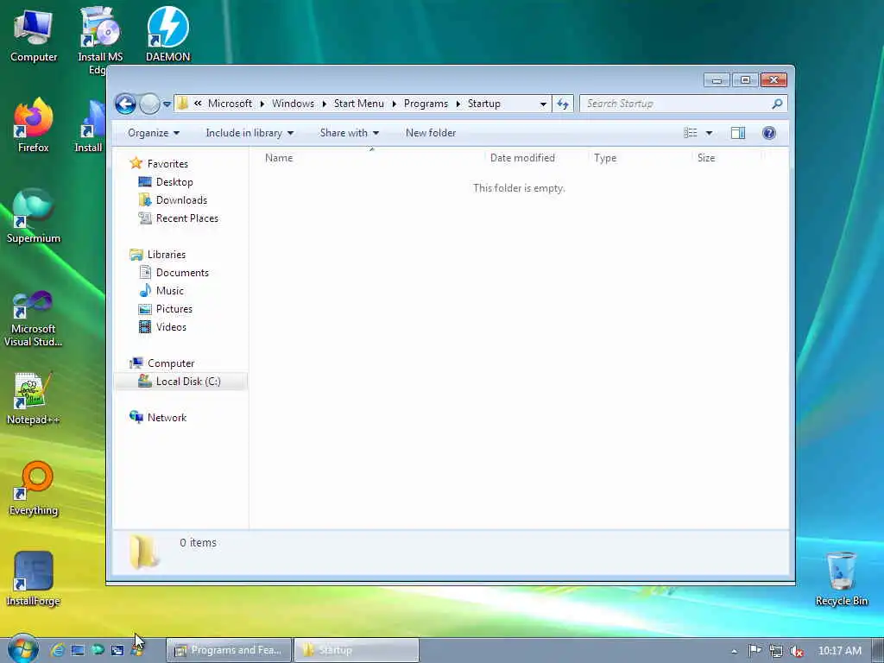884x663 pixels.
Task: Go back with the Explorer Back arrow
Action: pos(125,104)
